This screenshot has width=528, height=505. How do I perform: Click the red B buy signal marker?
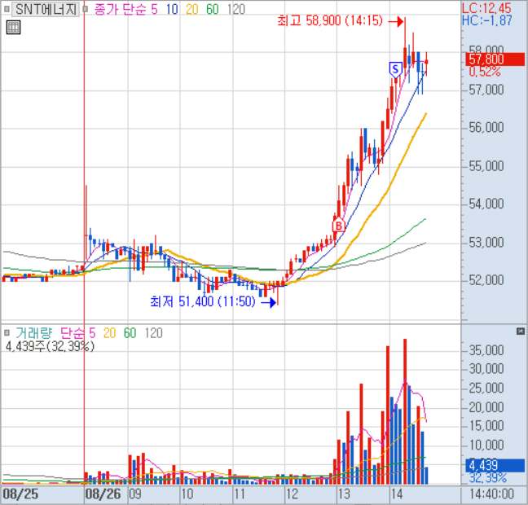[338, 225]
